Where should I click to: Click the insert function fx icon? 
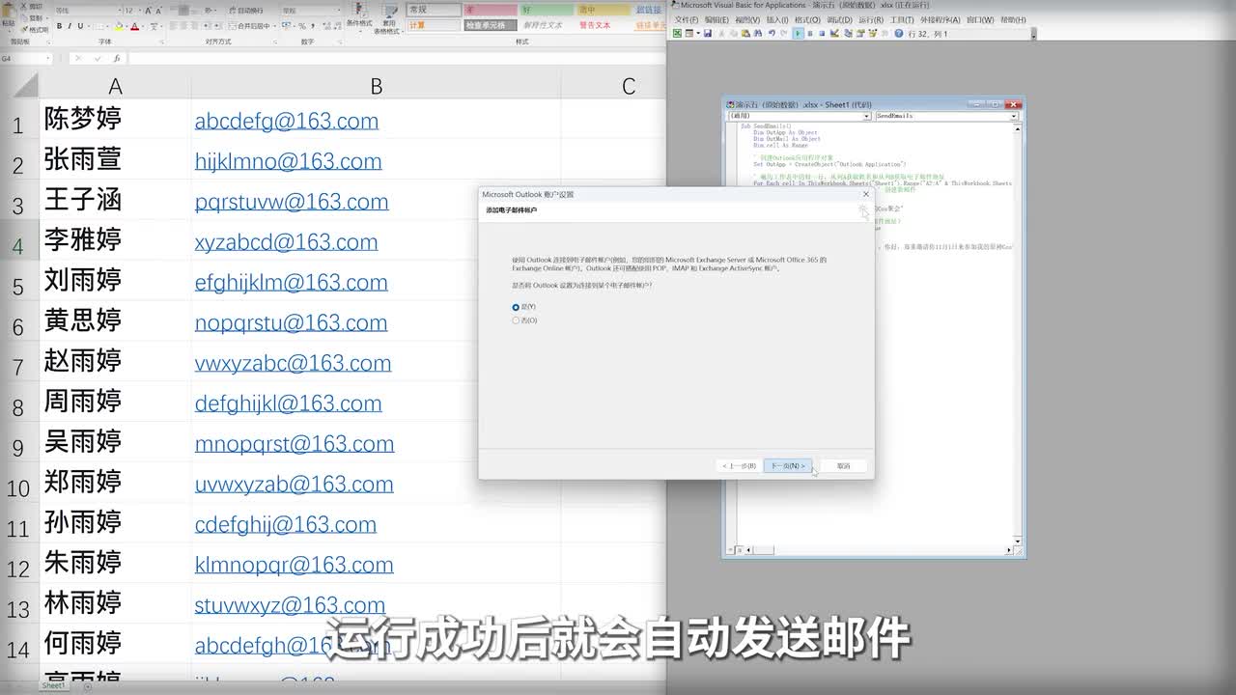point(117,59)
